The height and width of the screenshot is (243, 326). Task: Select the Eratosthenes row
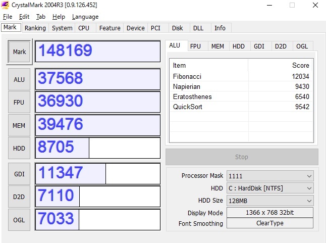coord(241,96)
